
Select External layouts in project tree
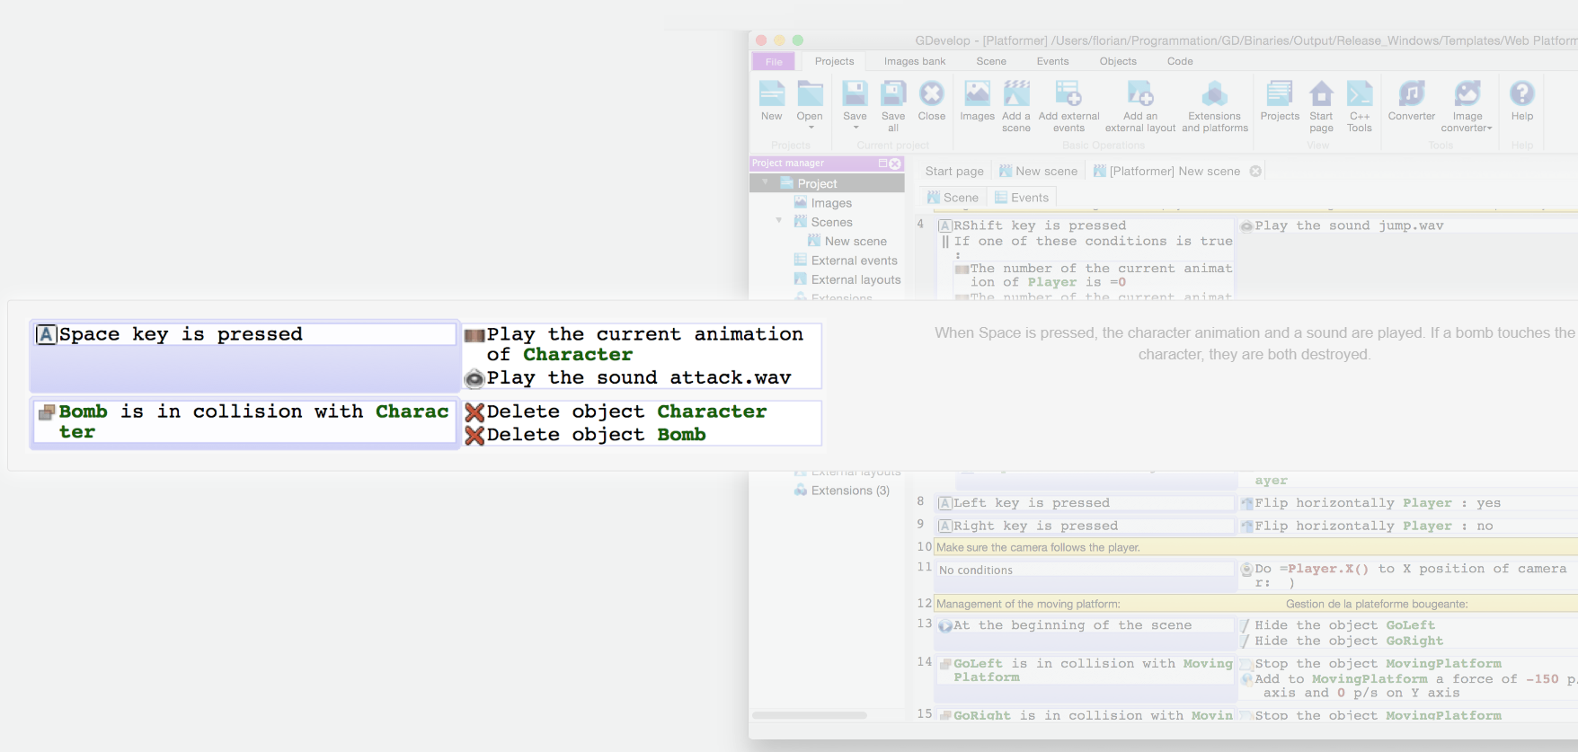point(855,279)
